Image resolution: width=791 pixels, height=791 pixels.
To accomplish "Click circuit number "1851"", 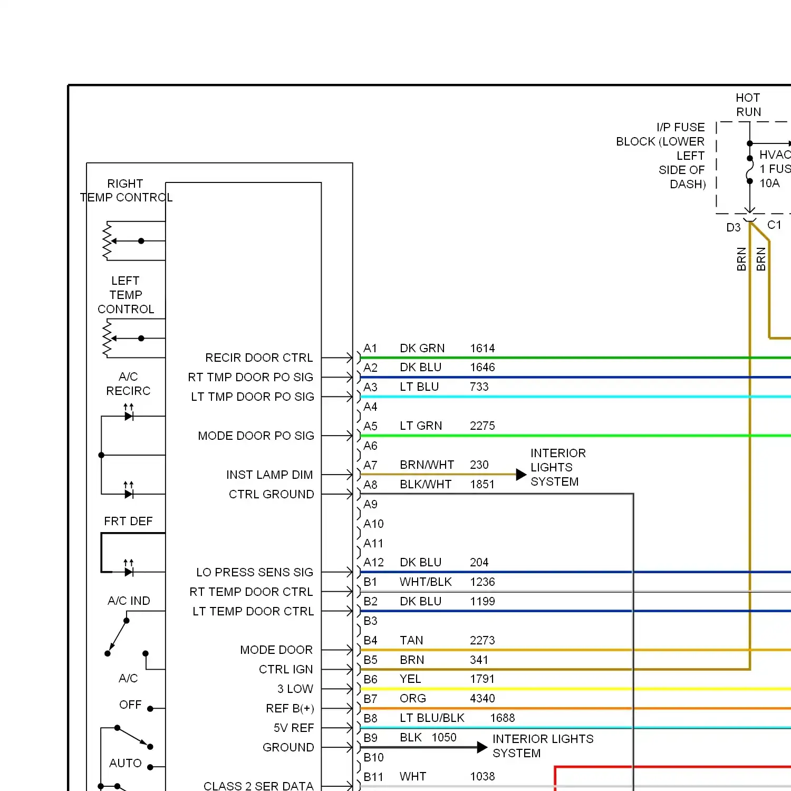I will [483, 484].
